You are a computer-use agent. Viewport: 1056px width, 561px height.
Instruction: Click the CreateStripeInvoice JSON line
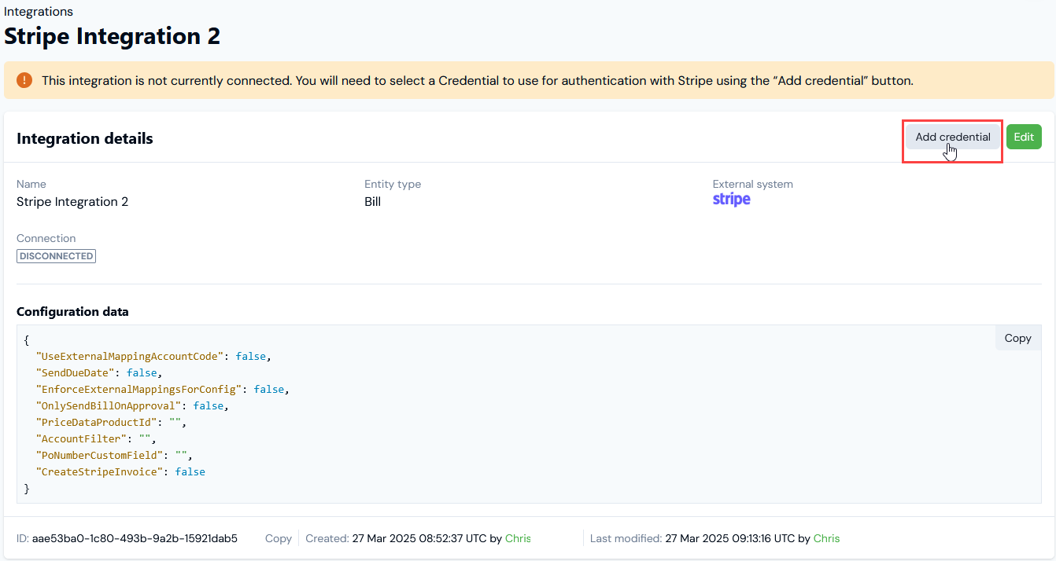click(x=120, y=471)
